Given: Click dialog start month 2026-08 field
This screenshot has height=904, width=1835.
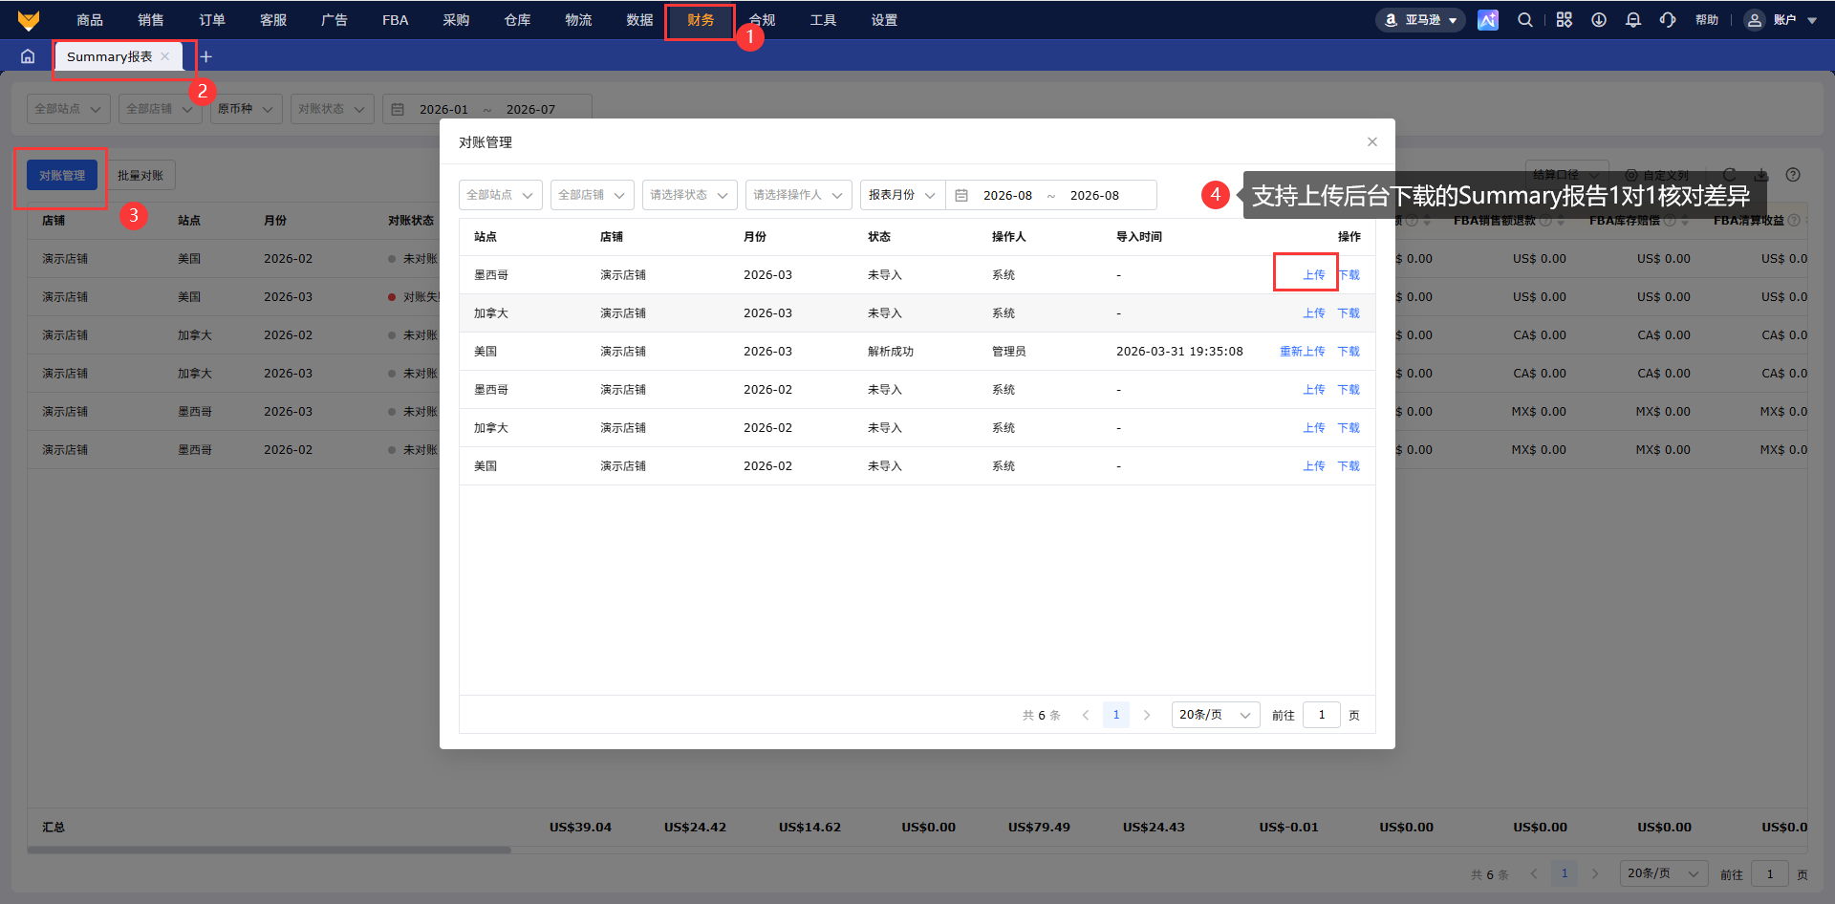Looking at the screenshot, I should 1007,195.
